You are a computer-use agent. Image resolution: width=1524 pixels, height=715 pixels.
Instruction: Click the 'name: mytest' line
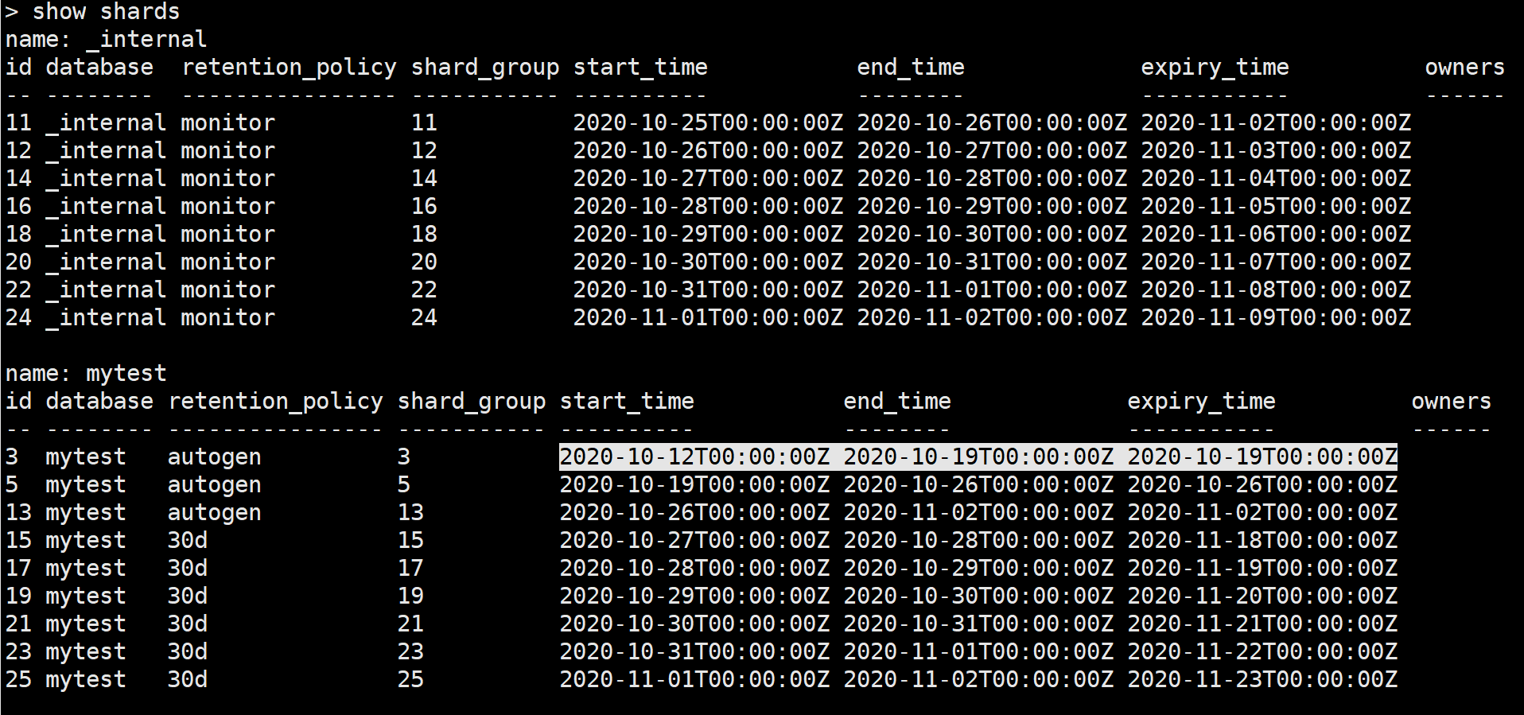pos(86,374)
